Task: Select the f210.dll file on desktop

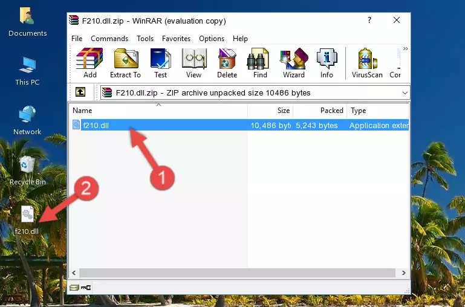Action: 27,220
